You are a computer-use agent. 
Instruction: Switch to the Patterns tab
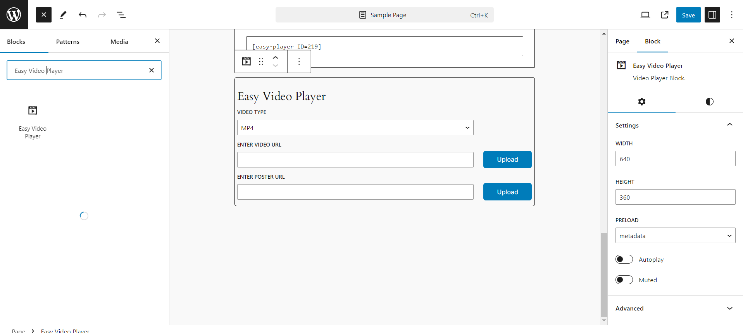coord(68,41)
